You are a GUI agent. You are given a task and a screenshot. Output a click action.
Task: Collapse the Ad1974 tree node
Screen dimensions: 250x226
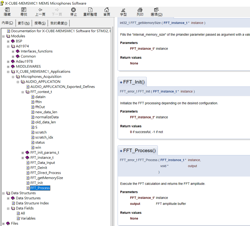tap(8, 47)
